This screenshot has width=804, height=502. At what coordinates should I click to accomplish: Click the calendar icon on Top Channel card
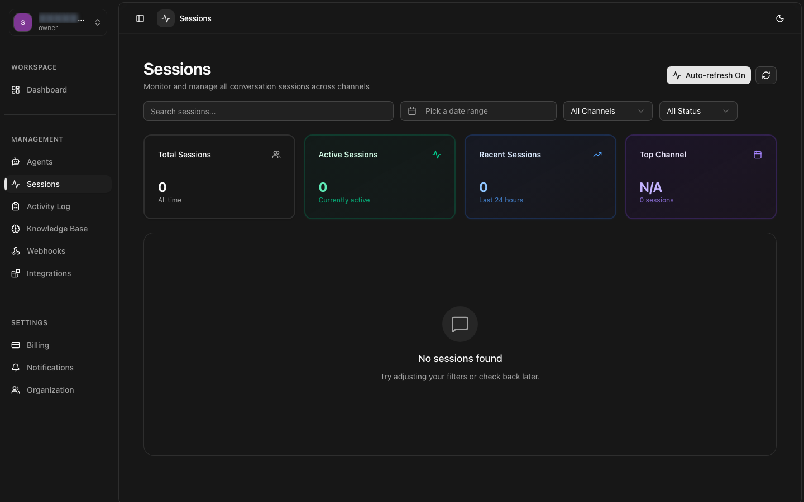[x=758, y=155]
